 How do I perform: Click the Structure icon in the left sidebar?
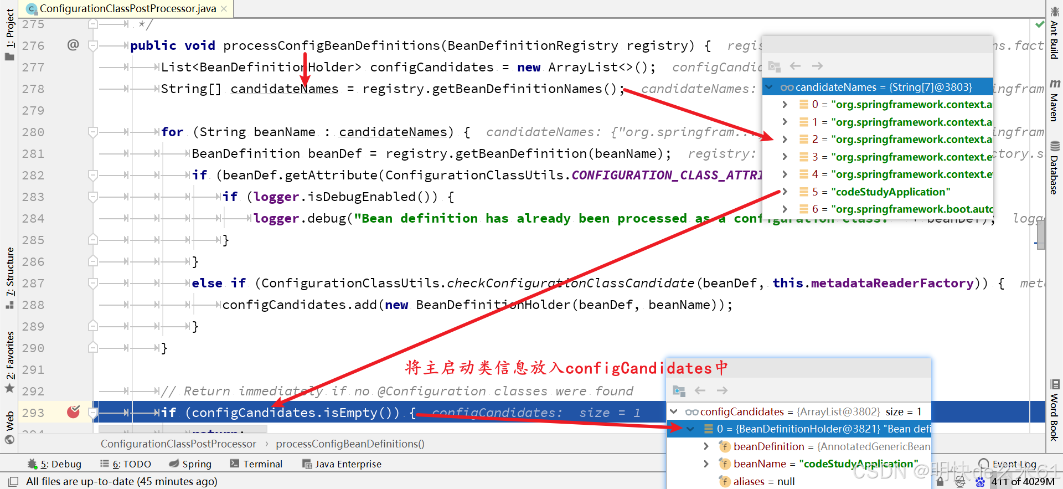pos(9,305)
